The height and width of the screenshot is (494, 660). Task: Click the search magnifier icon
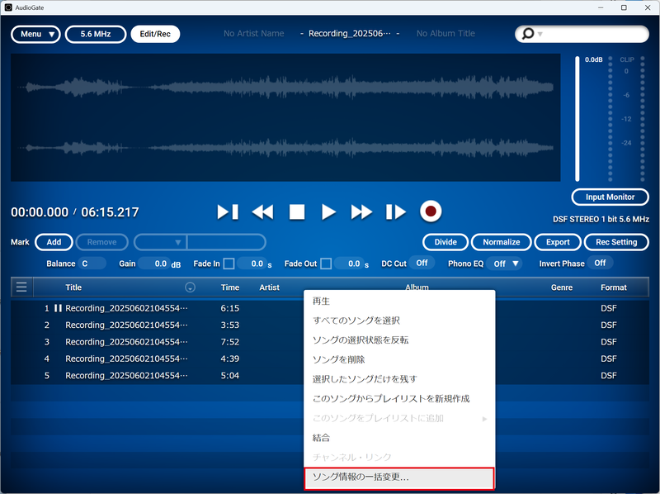(529, 33)
